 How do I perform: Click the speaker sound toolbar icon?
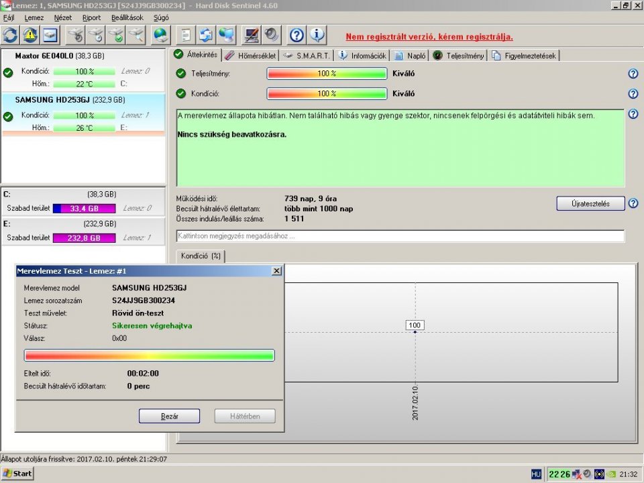[272, 36]
